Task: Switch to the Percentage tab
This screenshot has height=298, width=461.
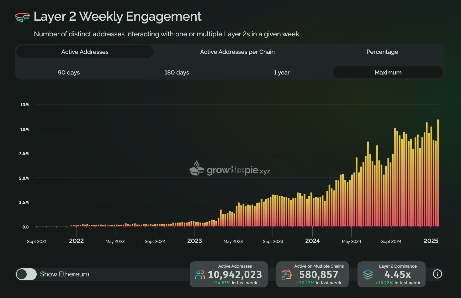Action: pyautogui.click(x=382, y=52)
